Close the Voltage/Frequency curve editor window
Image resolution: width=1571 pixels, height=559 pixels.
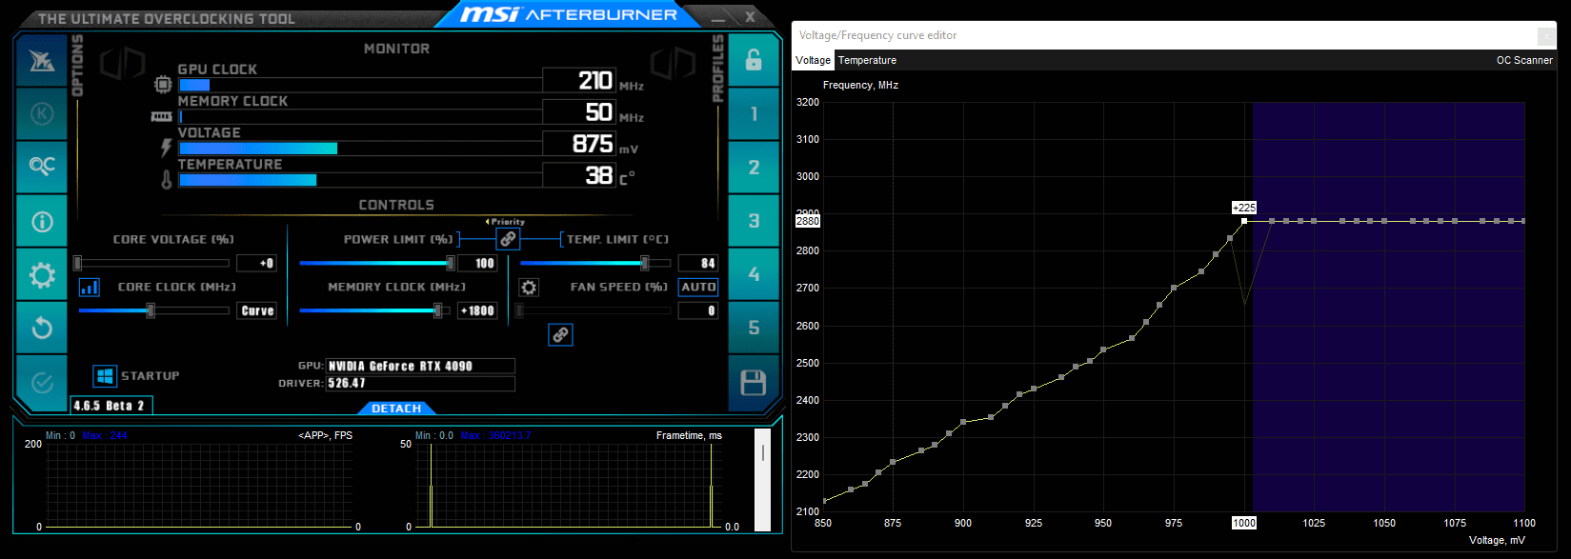1545,35
